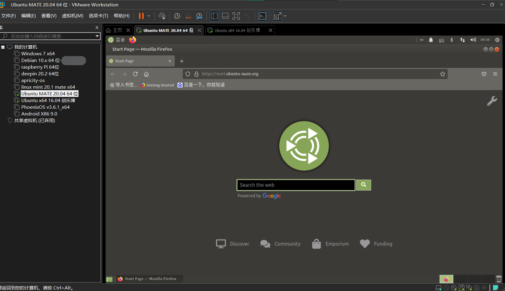Click the take snapshot clock icon
505x291 pixels.
[x=177, y=16]
